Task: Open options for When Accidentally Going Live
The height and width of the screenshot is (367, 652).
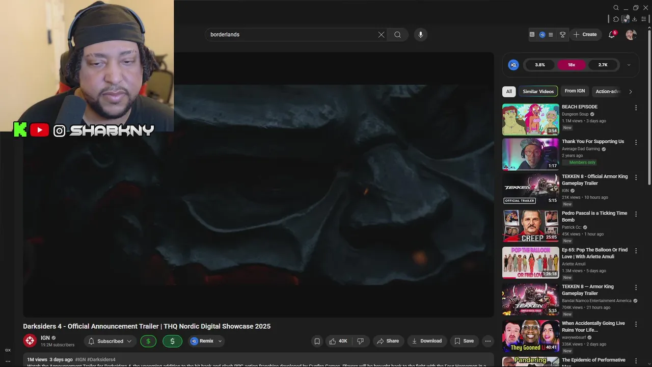Action: (x=636, y=324)
